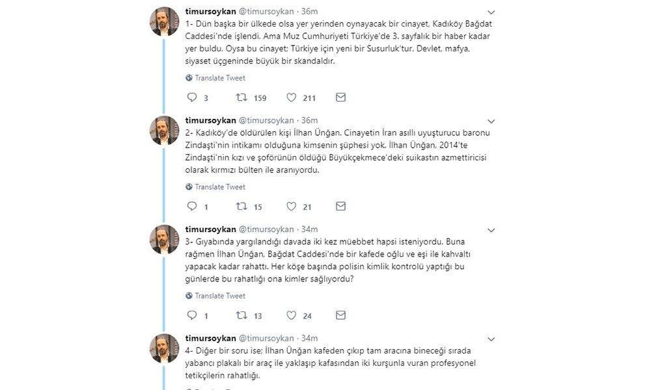Open the 36m timestamp of the second tweet
651x390 pixels.
click(310, 120)
